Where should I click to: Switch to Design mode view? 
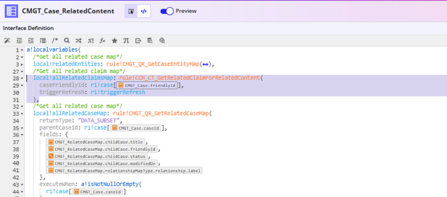pyautogui.click(x=131, y=11)
